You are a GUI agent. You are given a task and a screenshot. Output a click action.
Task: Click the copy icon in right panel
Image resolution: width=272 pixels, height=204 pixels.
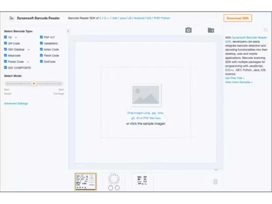point(265,30)
